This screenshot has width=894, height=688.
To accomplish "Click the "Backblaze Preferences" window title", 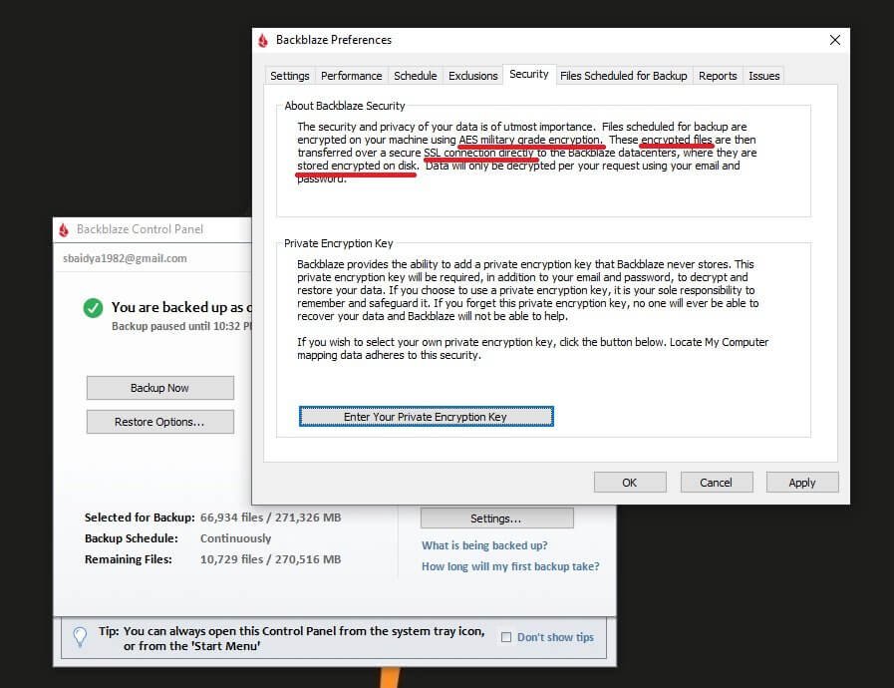I will pos(334,40).
